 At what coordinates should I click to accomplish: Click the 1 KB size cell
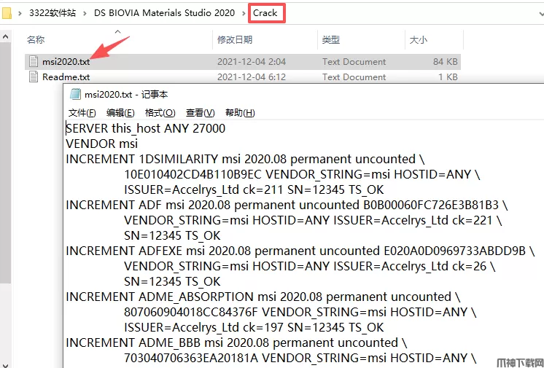coord(448,77)
